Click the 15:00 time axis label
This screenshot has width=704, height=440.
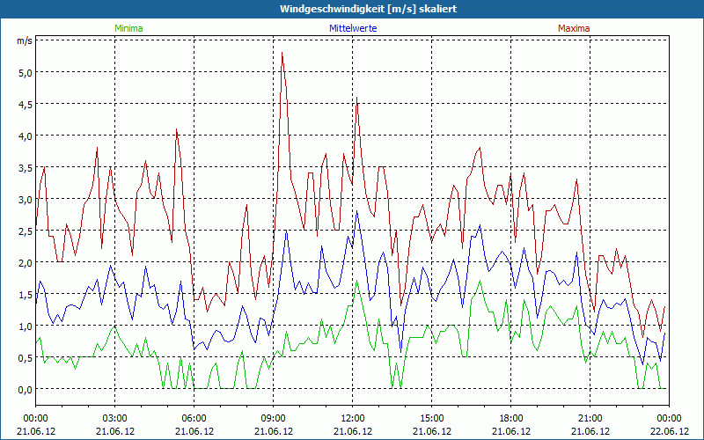(431, 419)
